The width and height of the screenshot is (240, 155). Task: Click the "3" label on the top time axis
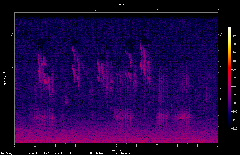(76, 10)
